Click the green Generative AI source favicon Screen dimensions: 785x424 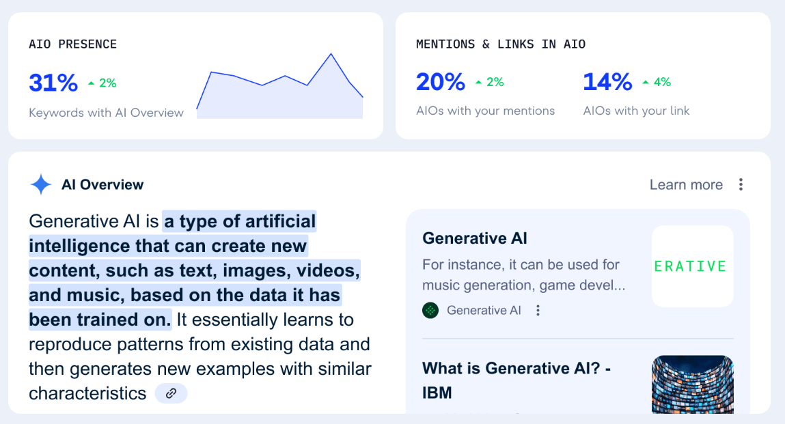click(x=430, y=311)
